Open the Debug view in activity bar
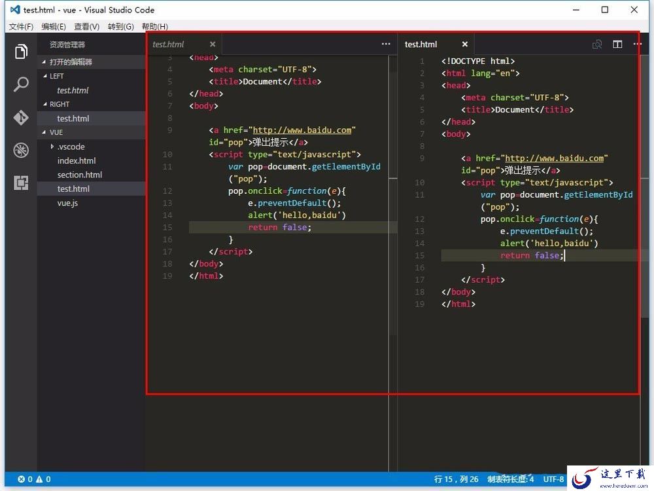This screenshot has width=654, height=491. click(21, 150)
